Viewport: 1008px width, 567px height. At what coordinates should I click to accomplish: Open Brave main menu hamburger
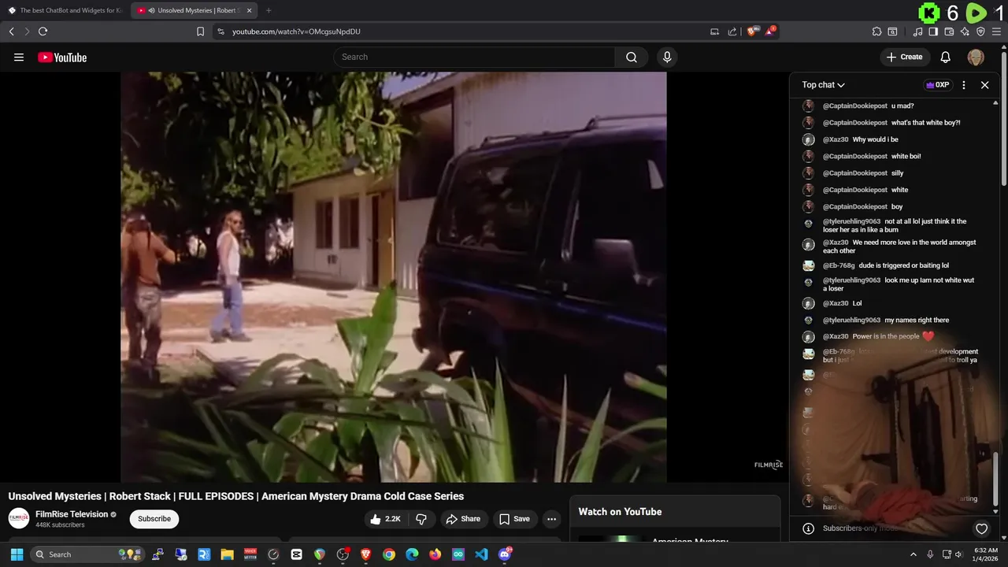[x=996, y=31]
